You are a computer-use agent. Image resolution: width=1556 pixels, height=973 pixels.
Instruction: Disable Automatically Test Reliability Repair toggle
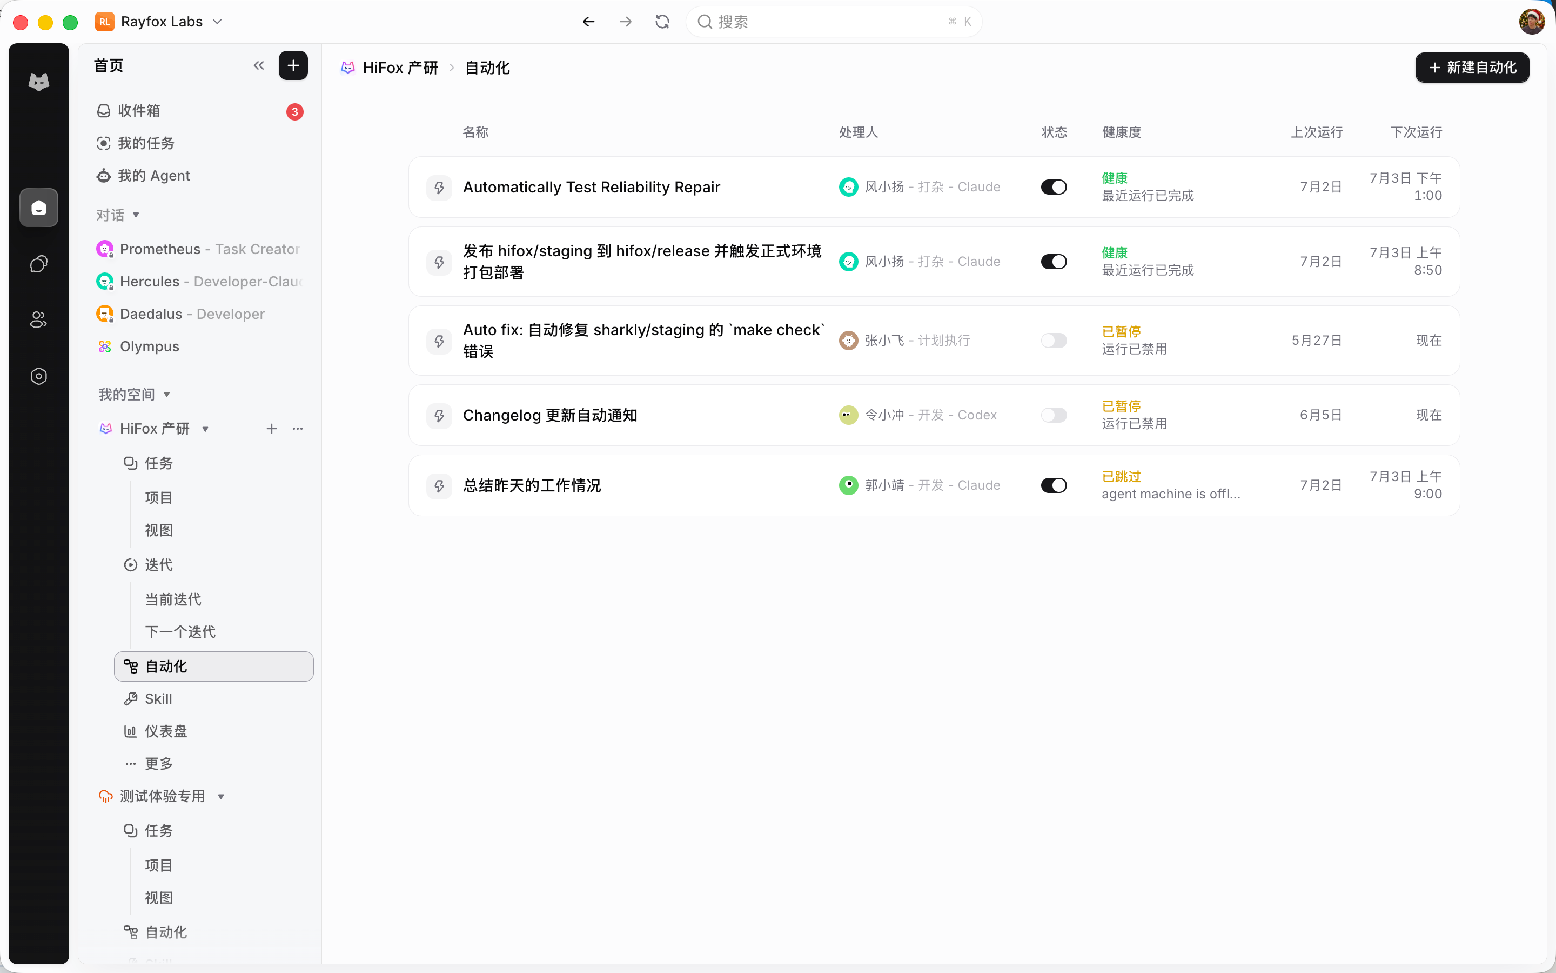[x=1054, y=187]
